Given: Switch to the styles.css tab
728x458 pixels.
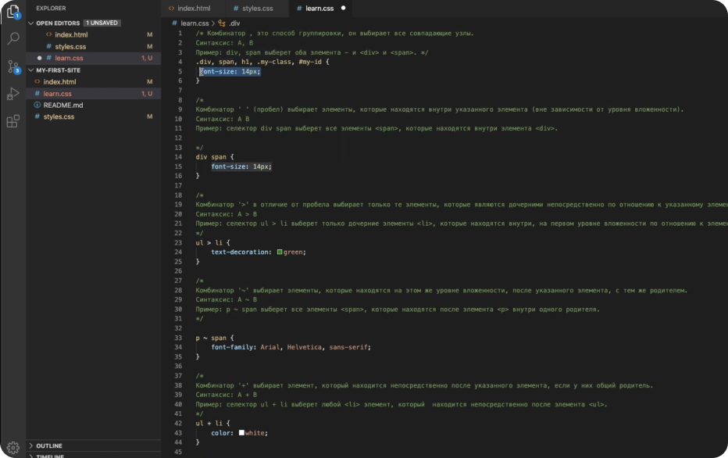Looking at the screenshot, I should [257, 9].
